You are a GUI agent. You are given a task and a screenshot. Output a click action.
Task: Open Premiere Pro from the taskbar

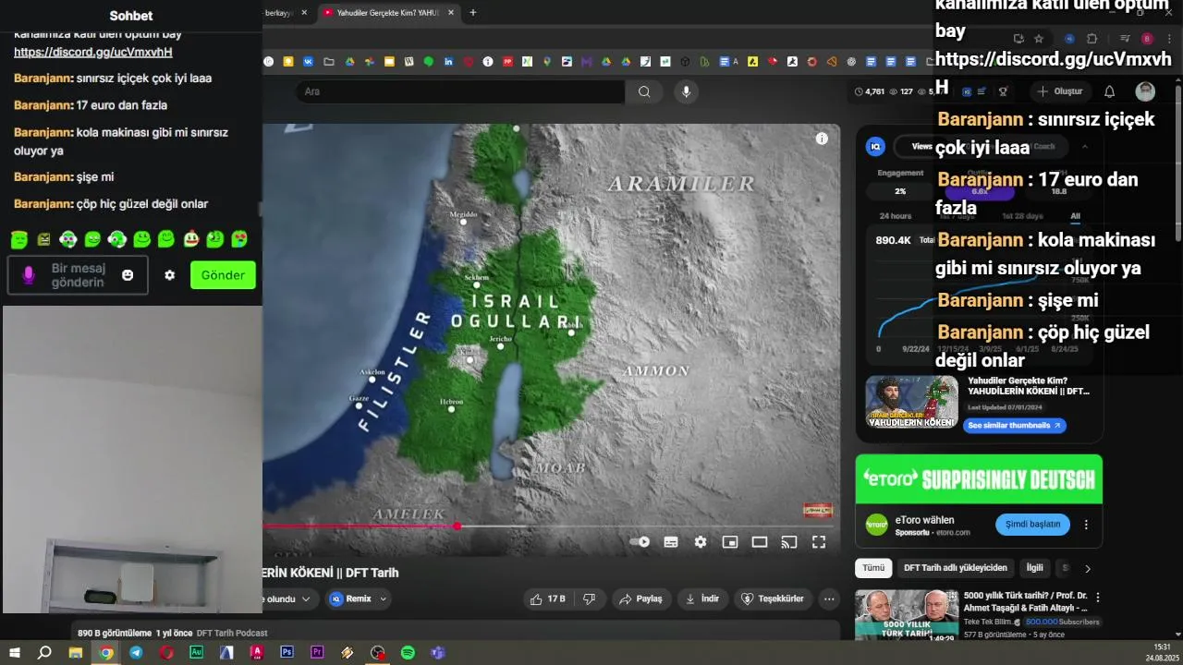coord(317,652)
